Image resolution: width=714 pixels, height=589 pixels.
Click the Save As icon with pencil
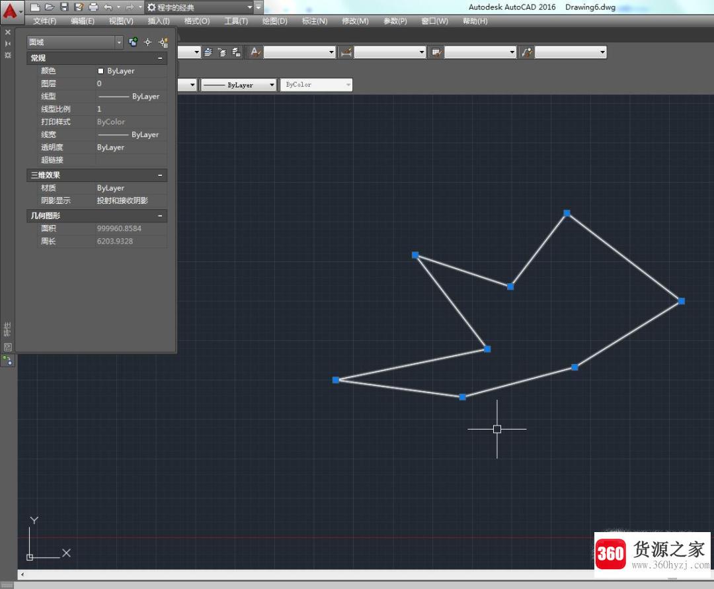79,7
